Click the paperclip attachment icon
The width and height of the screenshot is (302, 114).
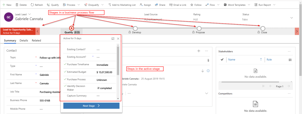[208, 60]
